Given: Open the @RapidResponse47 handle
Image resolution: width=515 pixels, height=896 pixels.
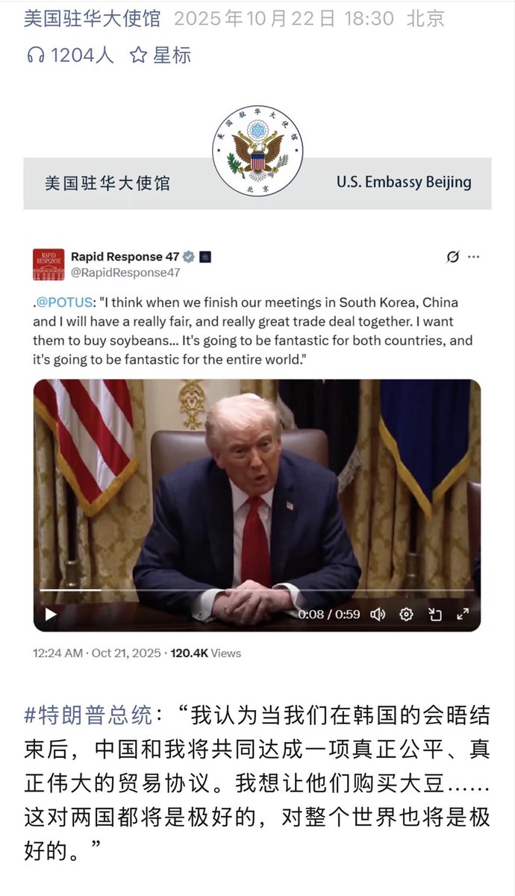Looking at the screenshot, I should pyautogui.click(x=125, y=273).
